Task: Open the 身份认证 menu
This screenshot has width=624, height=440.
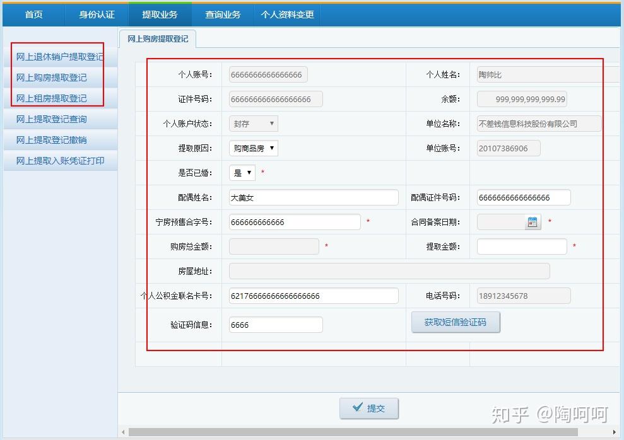Action: click(97, 14)
